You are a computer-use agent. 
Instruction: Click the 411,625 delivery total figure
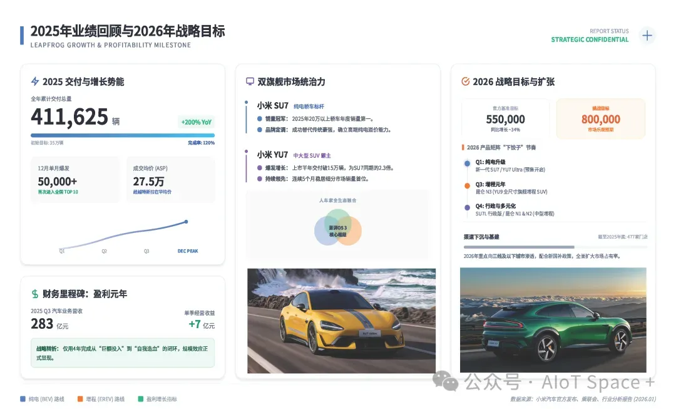point(69,117)
